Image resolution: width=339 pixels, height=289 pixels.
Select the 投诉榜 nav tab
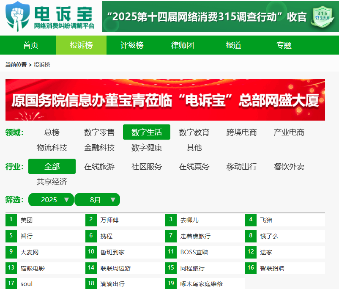tap(81, 45)
